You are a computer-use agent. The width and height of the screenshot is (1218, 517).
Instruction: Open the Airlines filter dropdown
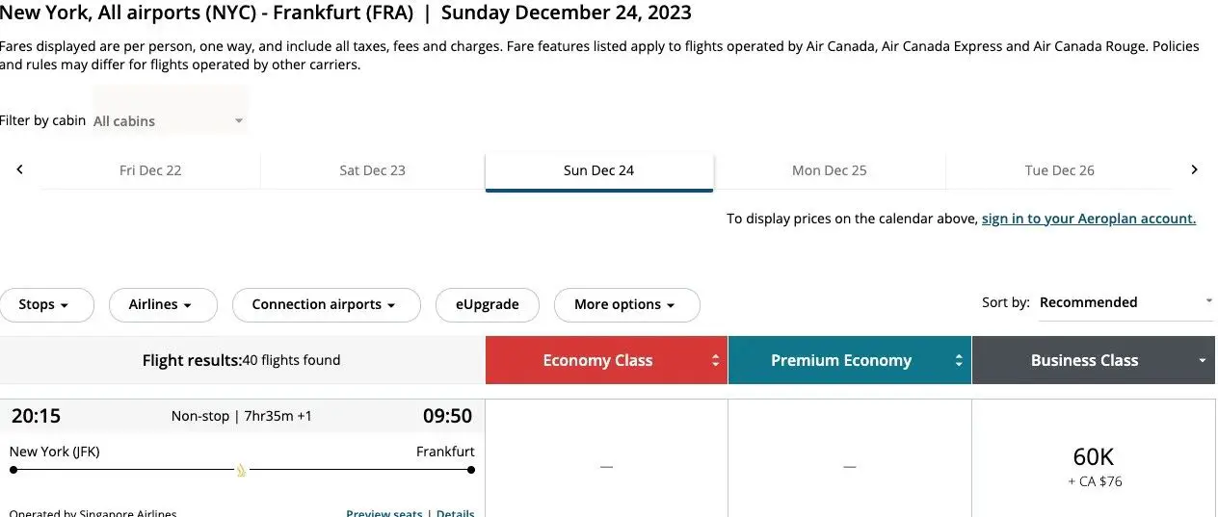tap(160, 304)
